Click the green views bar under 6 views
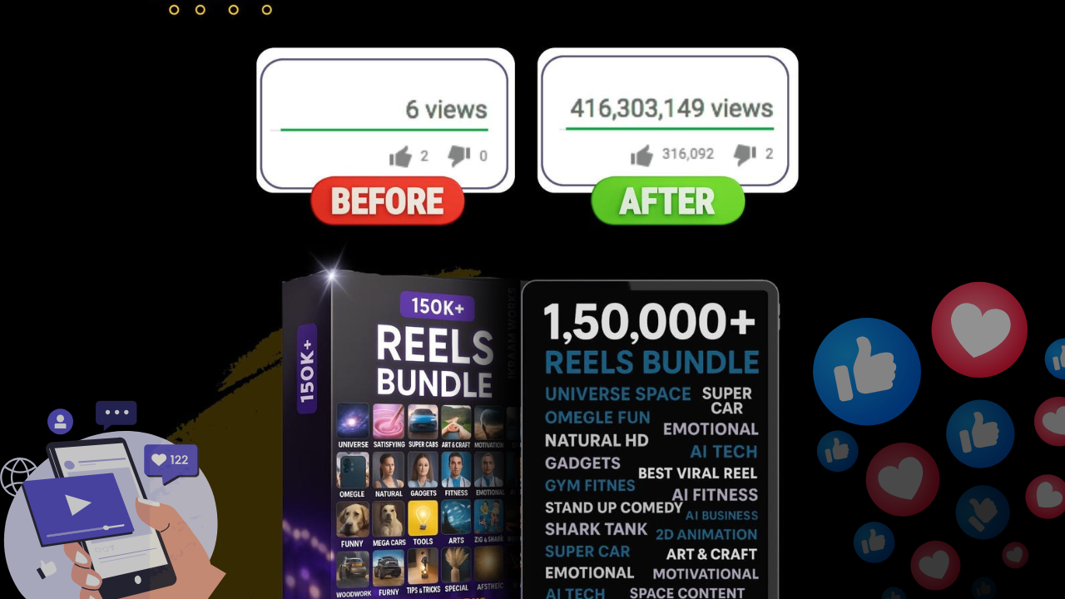The height and width of the screenshot is (599, 1065). tap(384, 130)
